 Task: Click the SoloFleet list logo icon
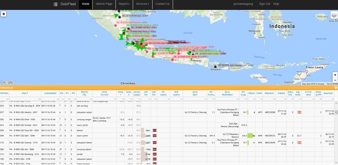55,4
